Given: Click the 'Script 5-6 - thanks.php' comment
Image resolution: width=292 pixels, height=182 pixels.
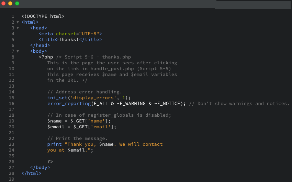Looking at the screenshot, I should pyautogui.click(x=98, y=57).
